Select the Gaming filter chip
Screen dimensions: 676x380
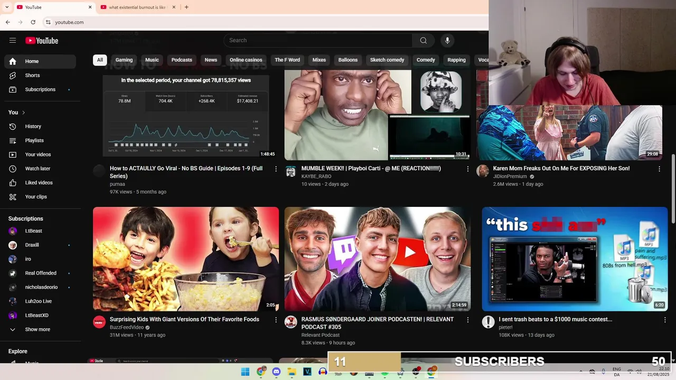click(124, 60)
